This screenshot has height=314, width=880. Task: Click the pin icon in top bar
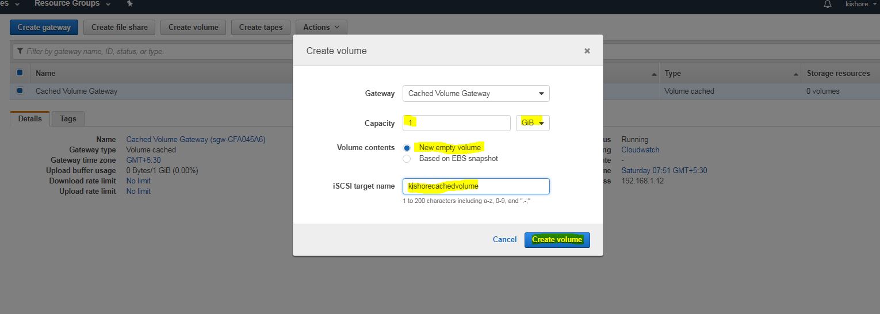130,4
